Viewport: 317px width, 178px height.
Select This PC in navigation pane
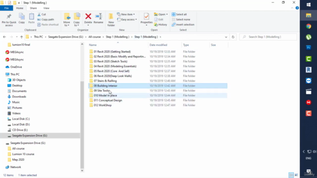[x=15, y=74]
